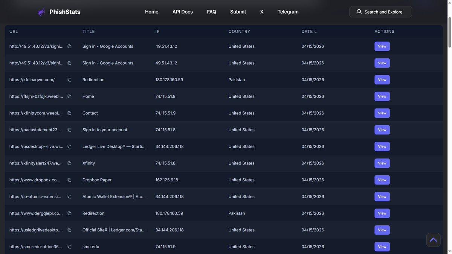The width and height of the screenshot is (452, 254).
Task: View the Official Site Ledger.com entry
Action: point(382,230)
